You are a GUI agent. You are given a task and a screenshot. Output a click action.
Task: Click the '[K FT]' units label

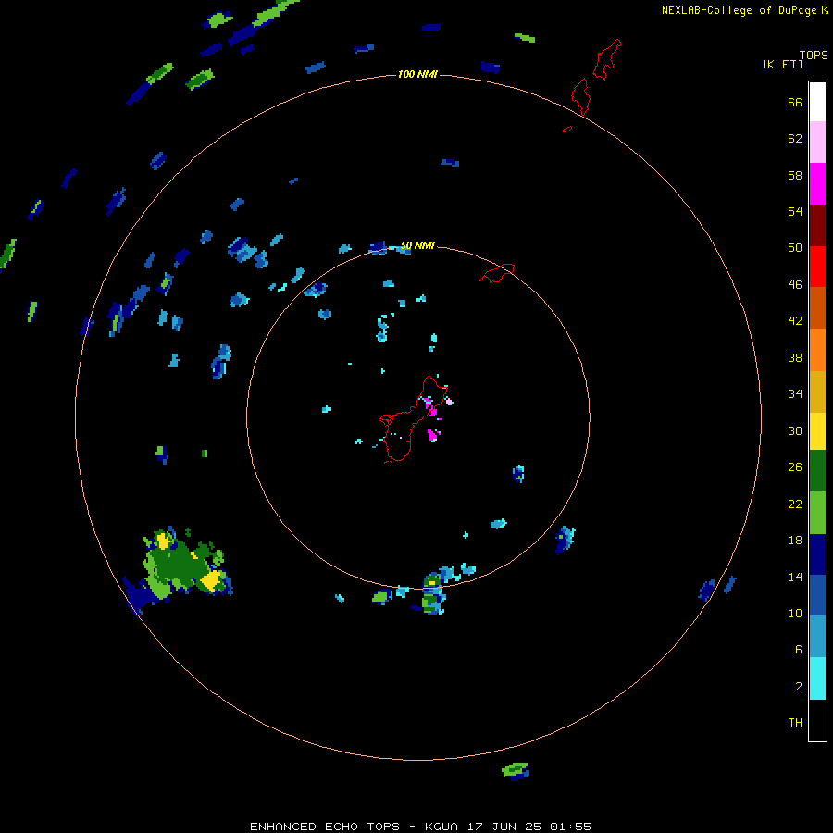(782, 64)
